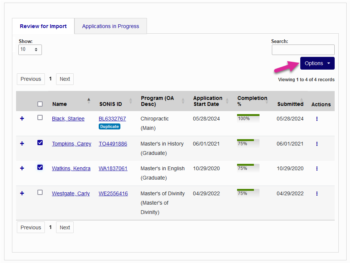350x263 pixels.
Task: Open the Options dropdown button
Action: click(x=317, y=63)
